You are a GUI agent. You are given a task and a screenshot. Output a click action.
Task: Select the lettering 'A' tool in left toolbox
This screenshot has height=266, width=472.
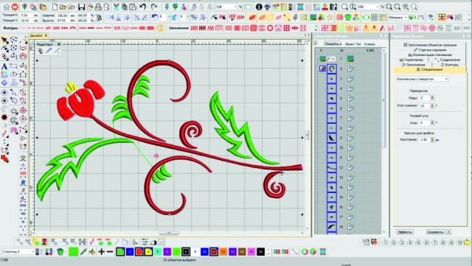pos(4,66)
